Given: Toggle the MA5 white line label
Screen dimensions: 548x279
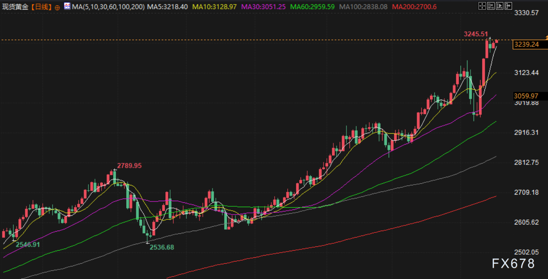Looking at the screenshot, I should coord(168,7).
